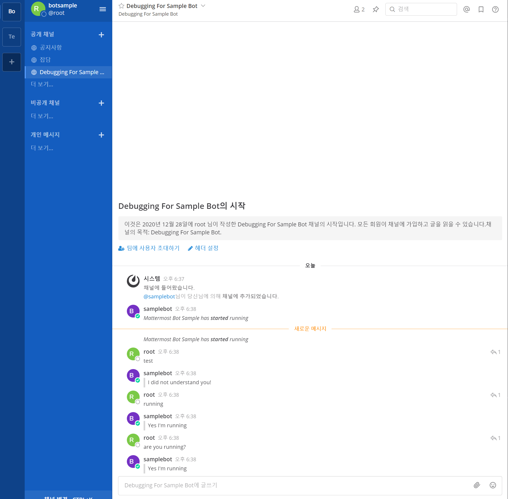The width and height of the screenshot is (508, 499).
Task: Open saved posts bookmark icon
Action: coord(481,10)
